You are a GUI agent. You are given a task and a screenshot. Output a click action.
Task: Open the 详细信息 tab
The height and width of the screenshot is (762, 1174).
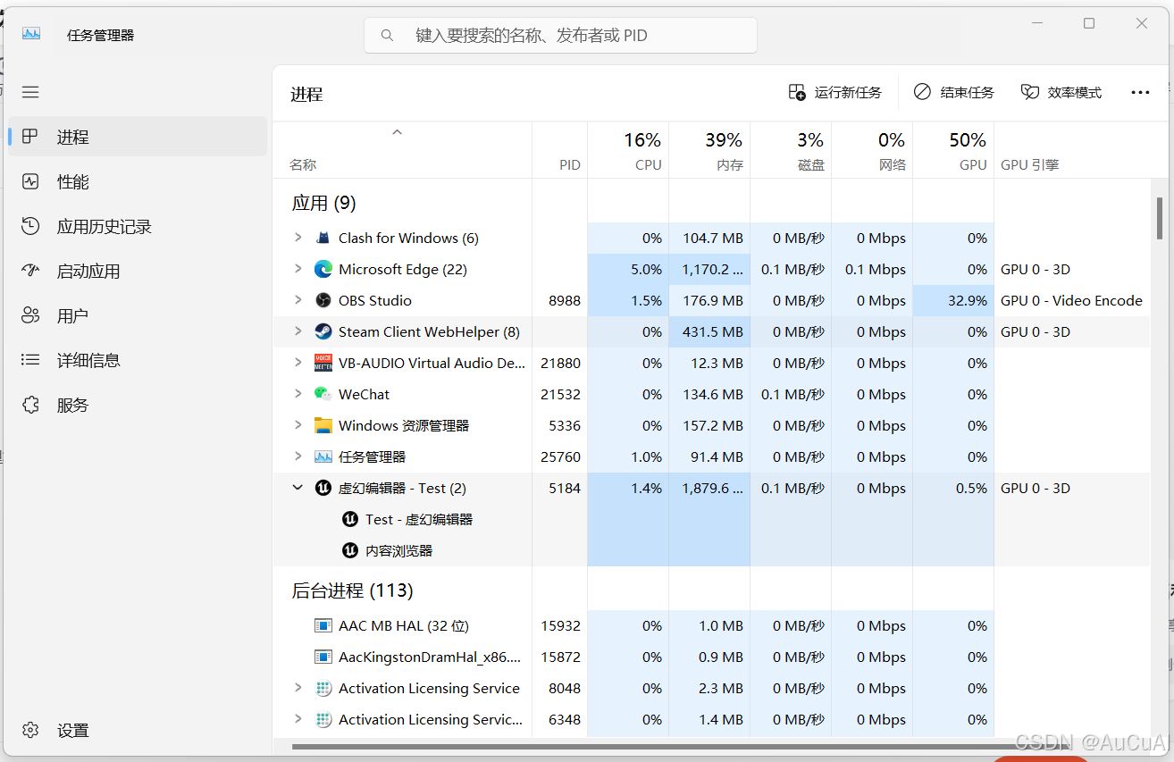pos(138,360)
